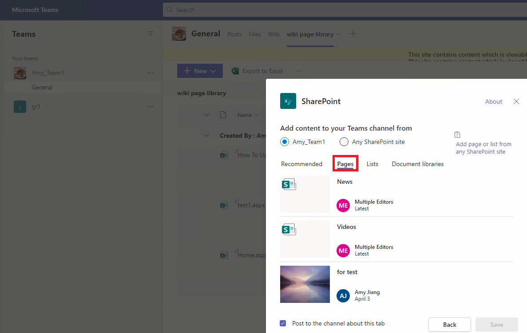The width and height of the screenshot is (527, 333).
Task: Switch to the Pages tab
Action: click(345, 164)
